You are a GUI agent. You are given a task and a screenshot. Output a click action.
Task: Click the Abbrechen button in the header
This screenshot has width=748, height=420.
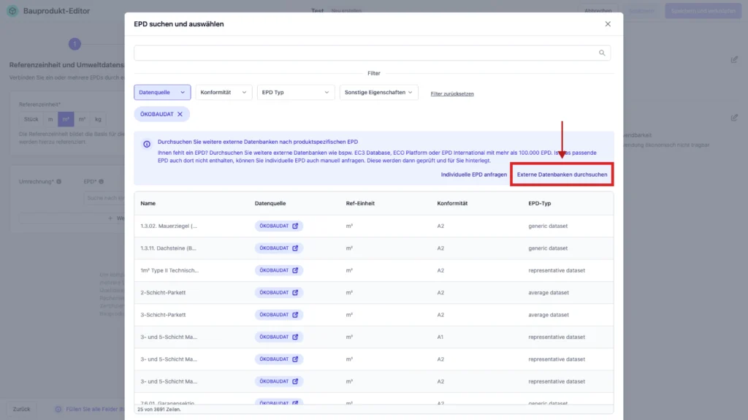click(x=598, y=10)
